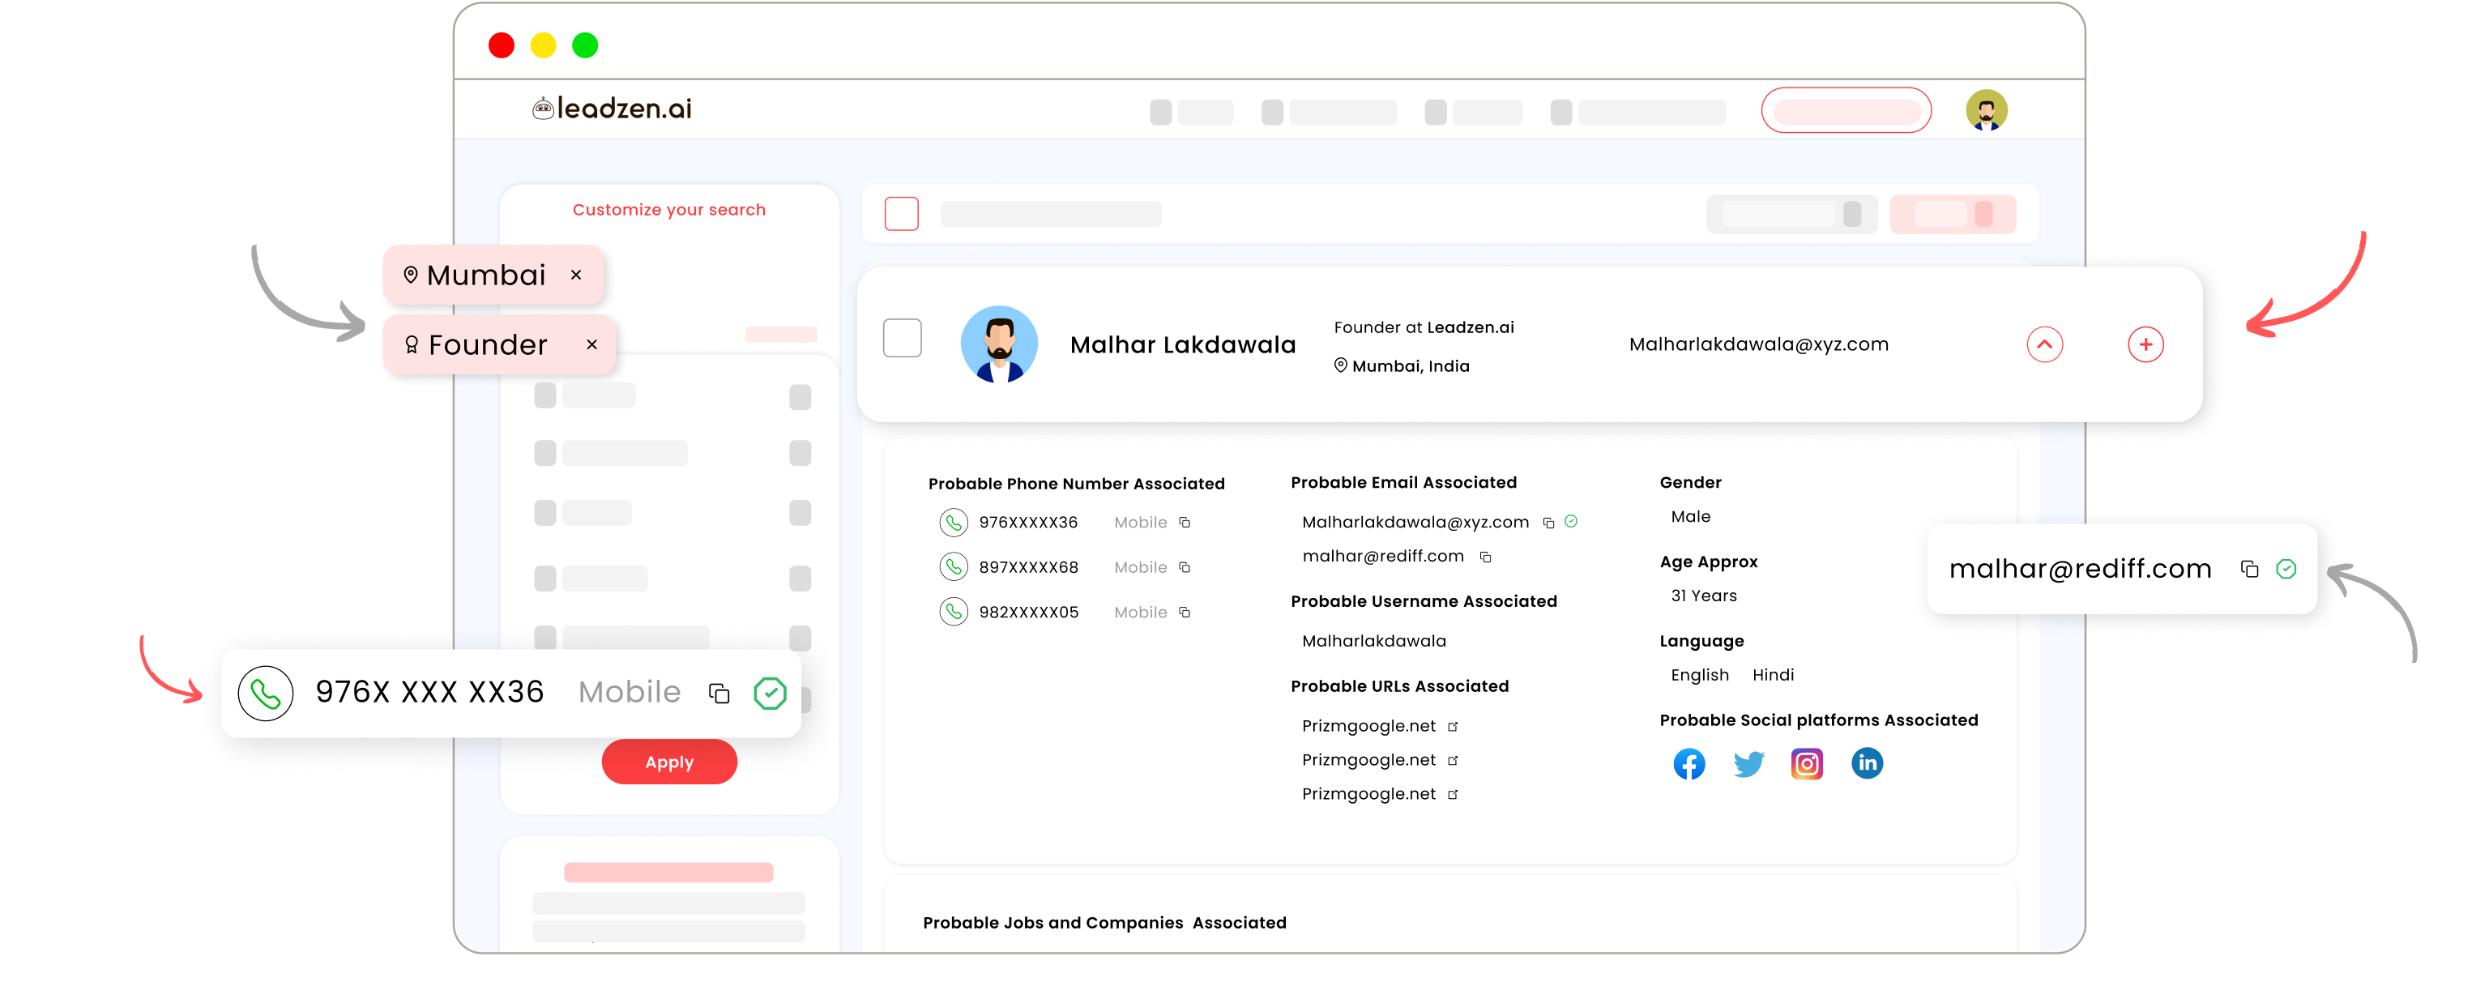Remove the Founder filter tag

(x=591, y=344)
